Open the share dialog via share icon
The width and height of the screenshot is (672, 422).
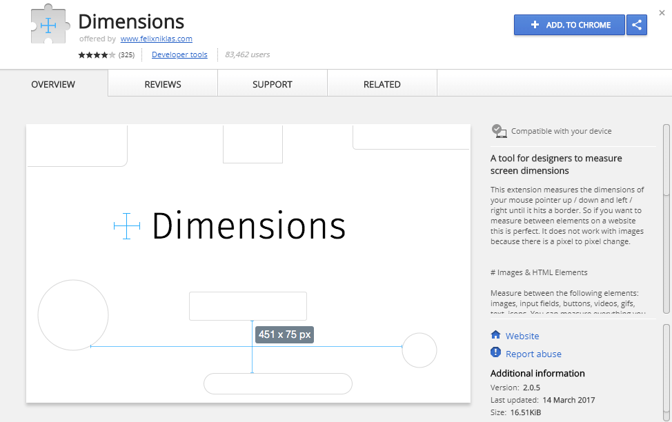pyautogui.click(x=635, y=25)
